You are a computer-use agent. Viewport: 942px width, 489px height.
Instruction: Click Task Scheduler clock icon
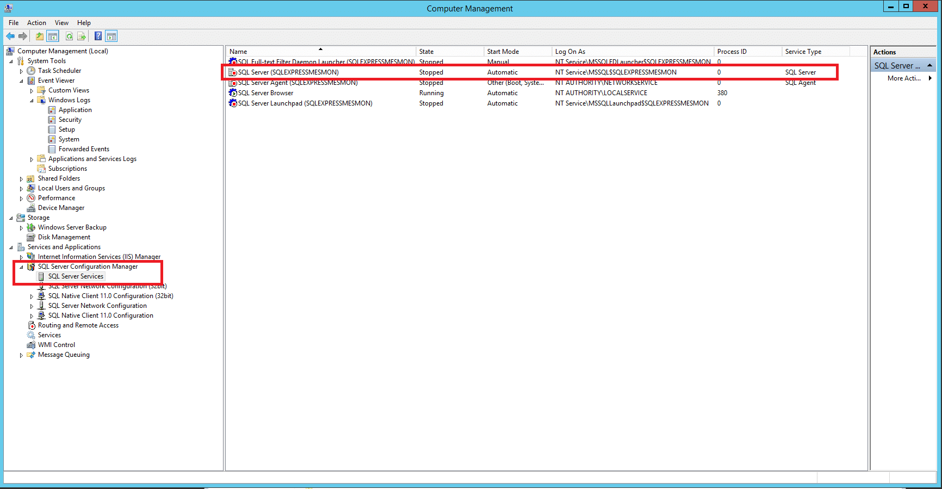point(32,71)
